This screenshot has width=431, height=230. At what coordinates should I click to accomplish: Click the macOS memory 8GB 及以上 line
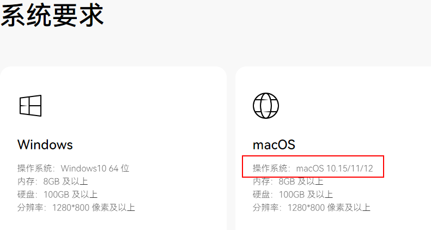(288, 181)
